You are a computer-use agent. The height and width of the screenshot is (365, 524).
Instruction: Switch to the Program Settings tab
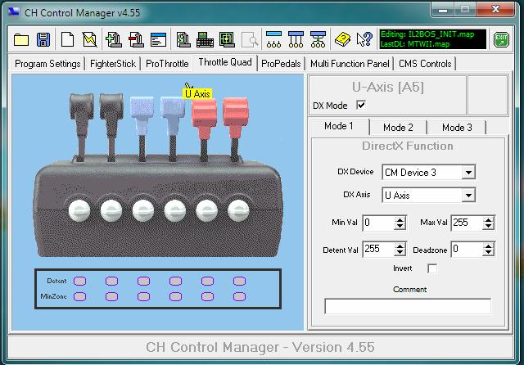47,64
